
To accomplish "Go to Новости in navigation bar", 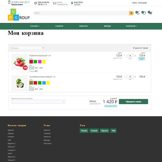I will point(83,26).
